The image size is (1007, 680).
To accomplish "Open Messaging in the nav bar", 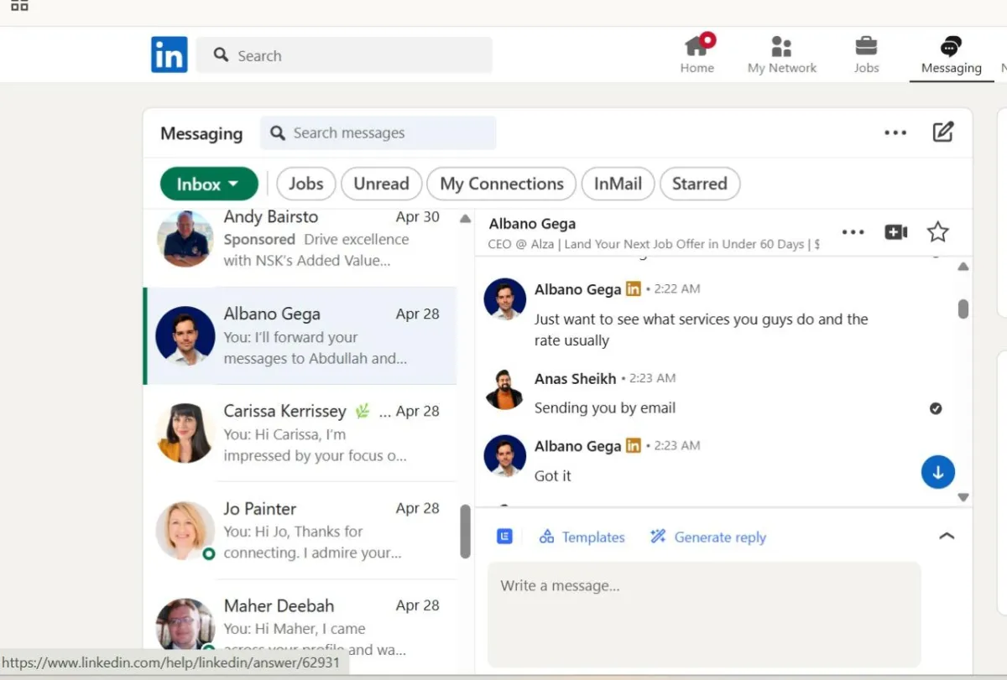I will point(951,55).
